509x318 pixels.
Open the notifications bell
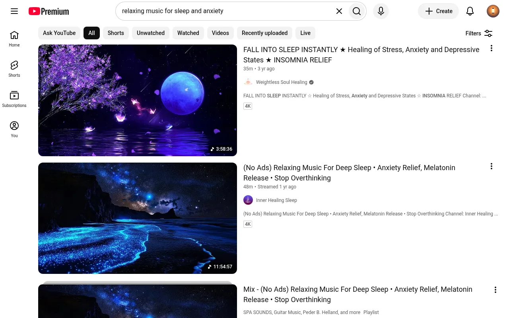click(x=470, y=11)
